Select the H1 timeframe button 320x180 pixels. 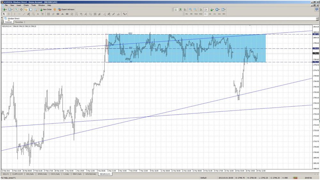(x=205, y=14)
